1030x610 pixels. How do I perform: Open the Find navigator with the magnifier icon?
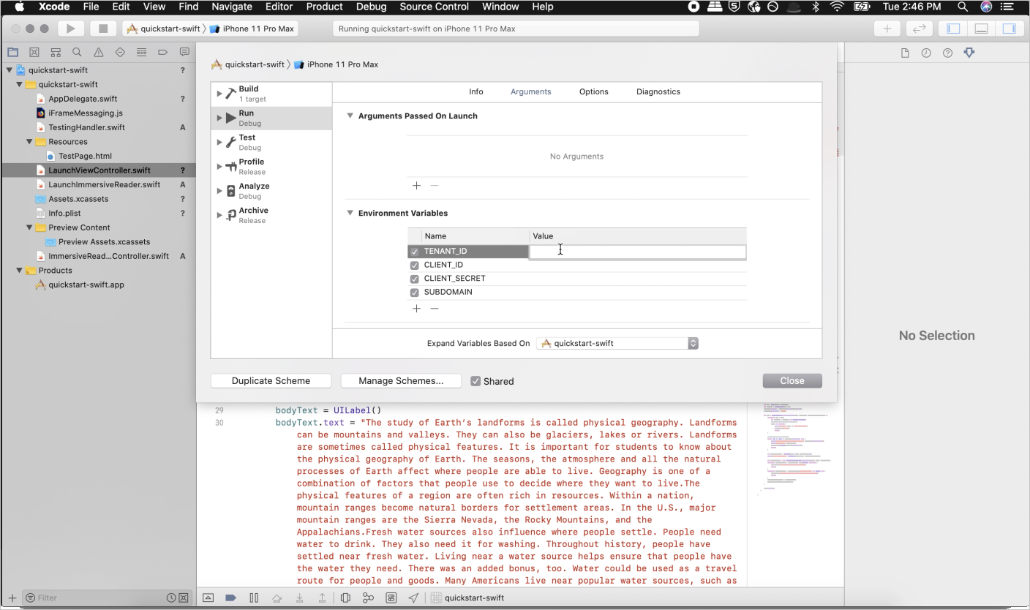point(76,52)
